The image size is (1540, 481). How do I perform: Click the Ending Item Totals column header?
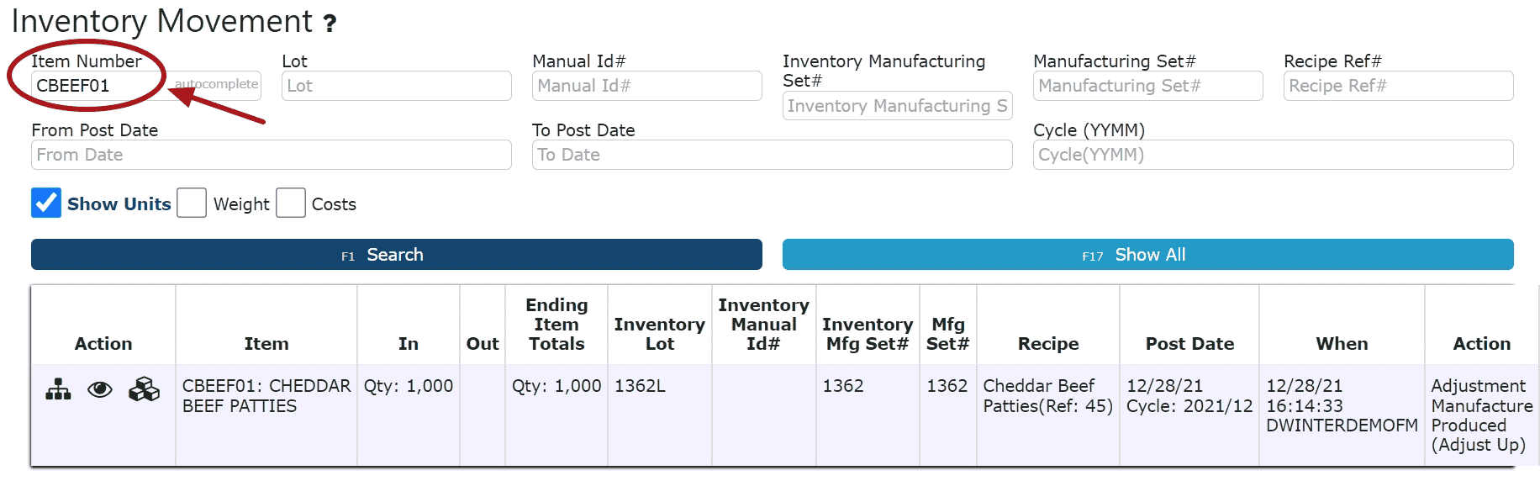pyautogui.click(x=556, y=325)
